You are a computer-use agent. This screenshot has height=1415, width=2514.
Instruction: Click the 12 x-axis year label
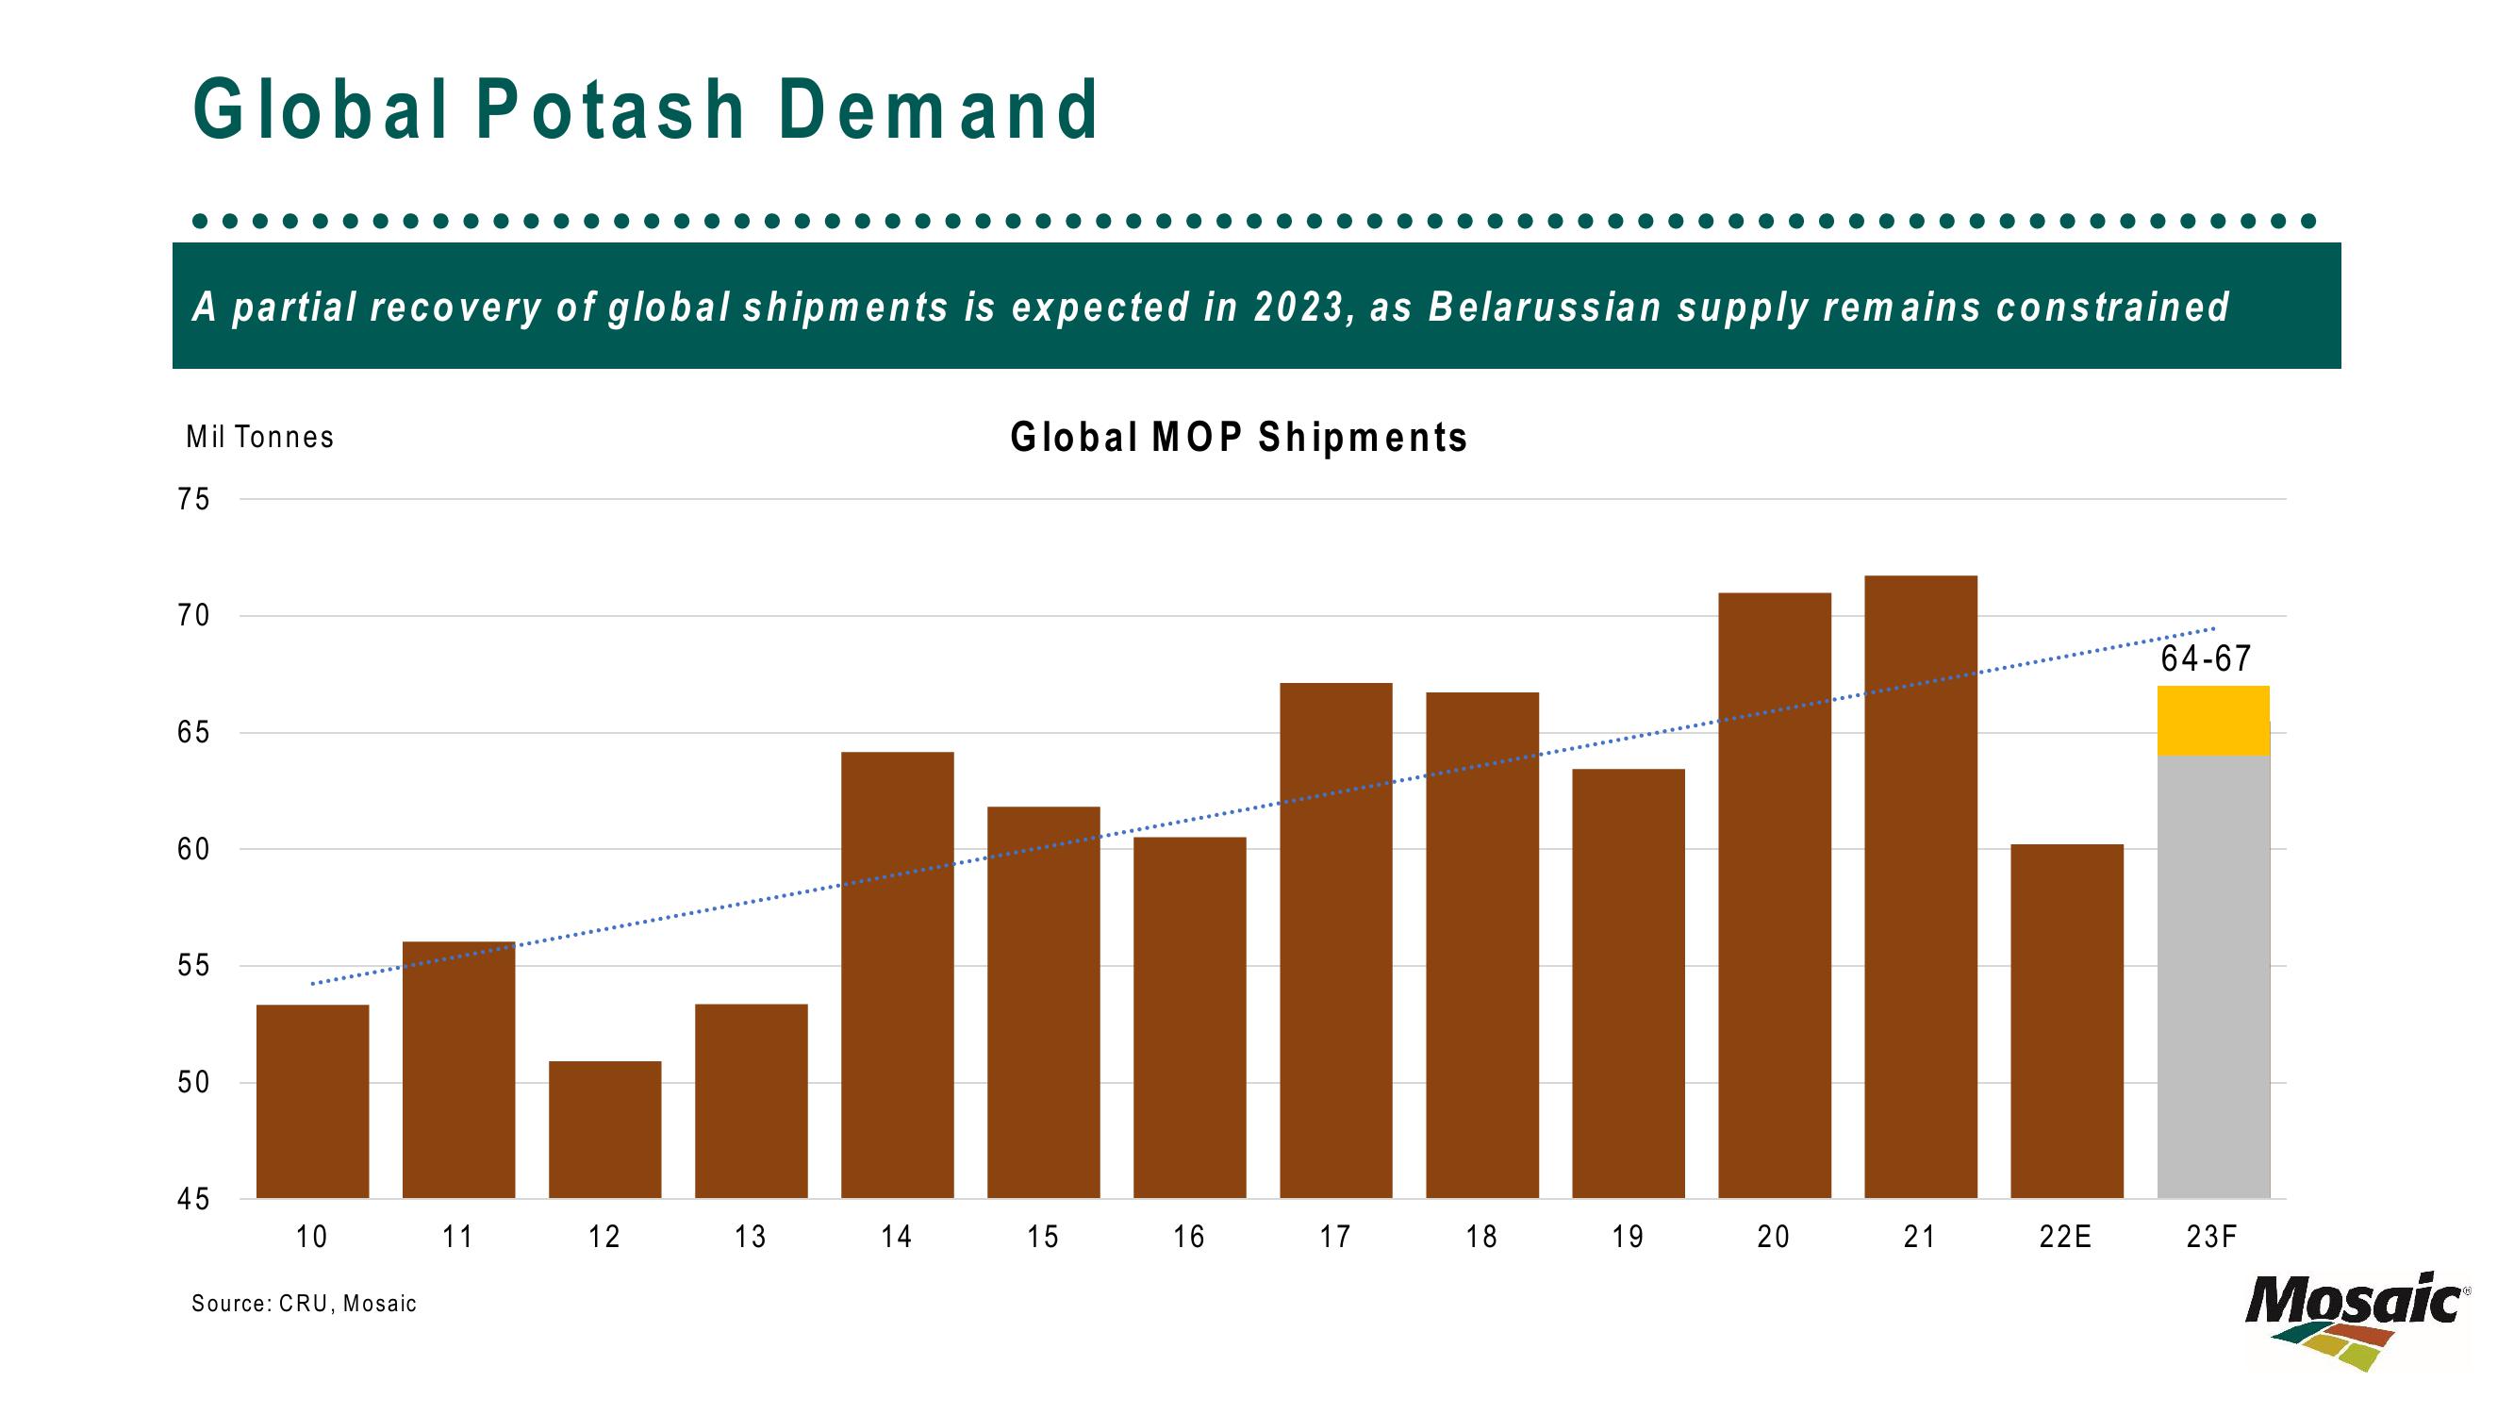(x=604, y=1238)
